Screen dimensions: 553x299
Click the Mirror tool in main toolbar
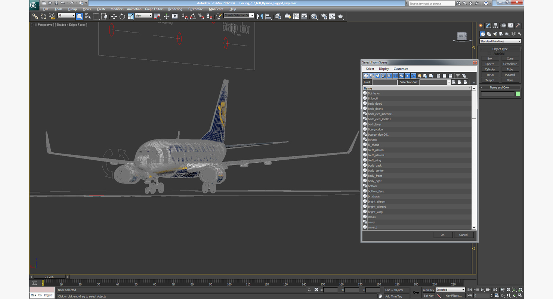(x=260, y=16)
